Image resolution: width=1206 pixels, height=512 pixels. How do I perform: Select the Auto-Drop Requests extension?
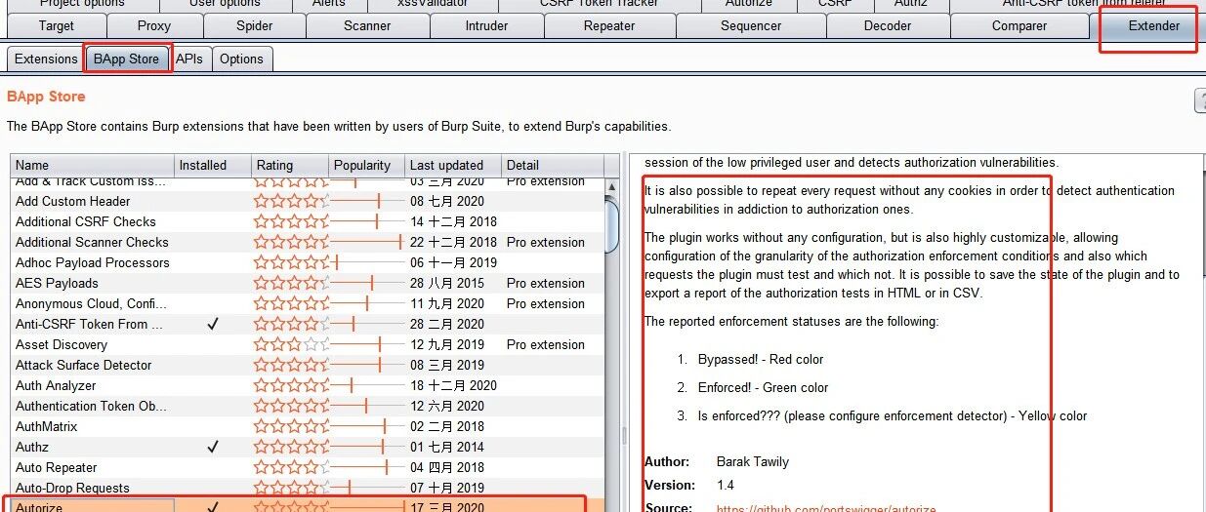(x=308, y=488)
